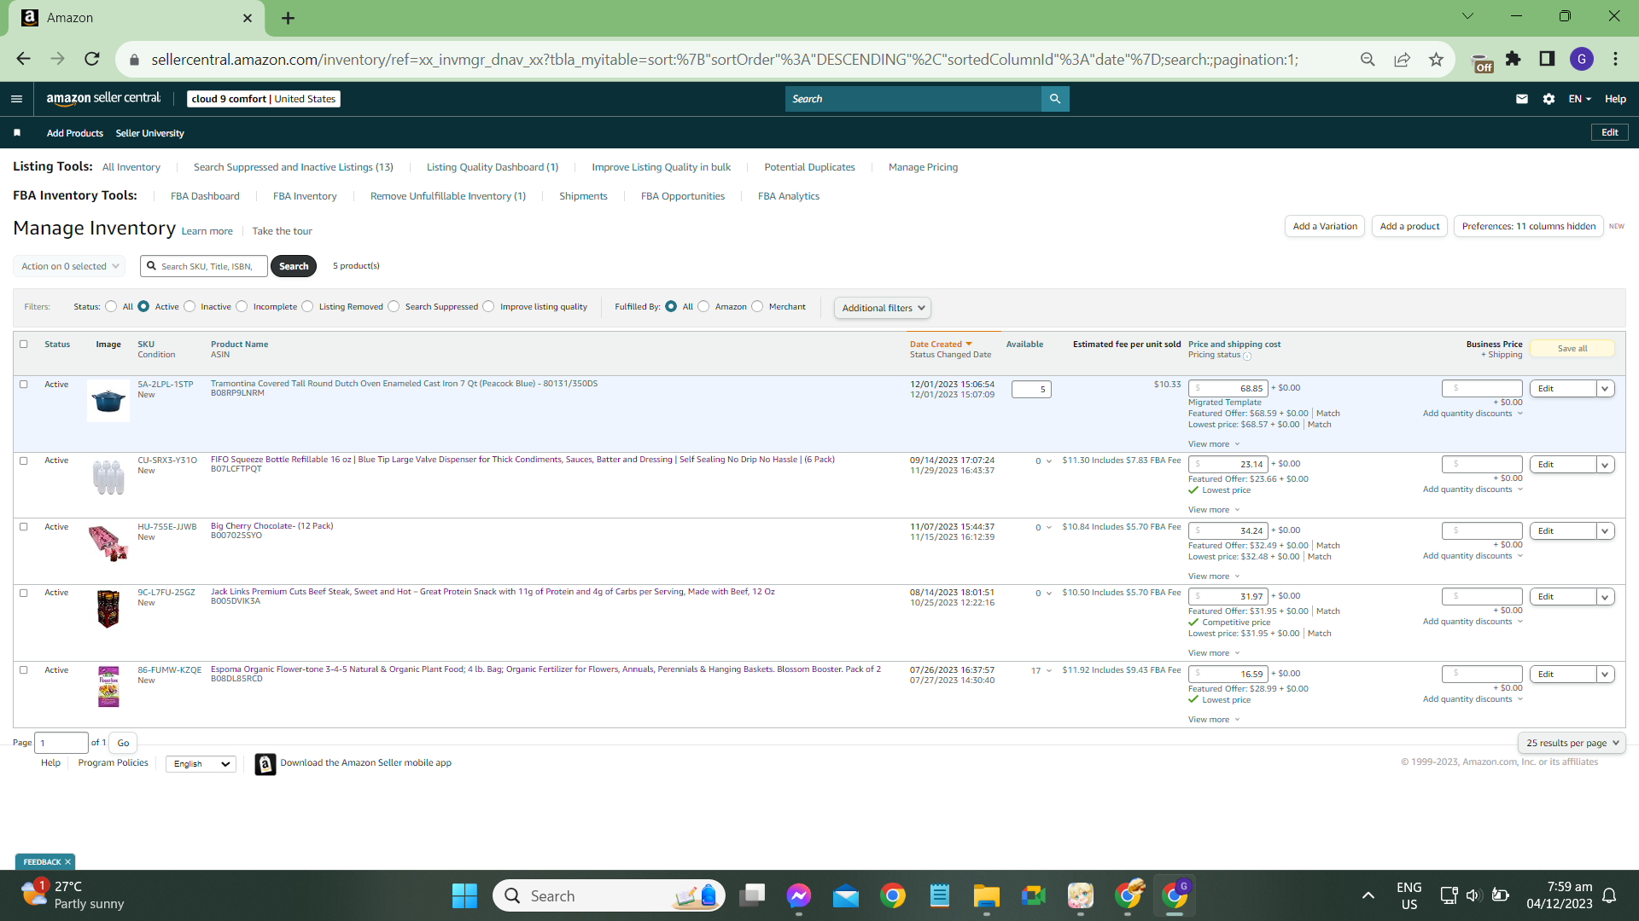Screen dimensions: 1639x921
Task: Choose the All status radio button
Action: [111, 307]
